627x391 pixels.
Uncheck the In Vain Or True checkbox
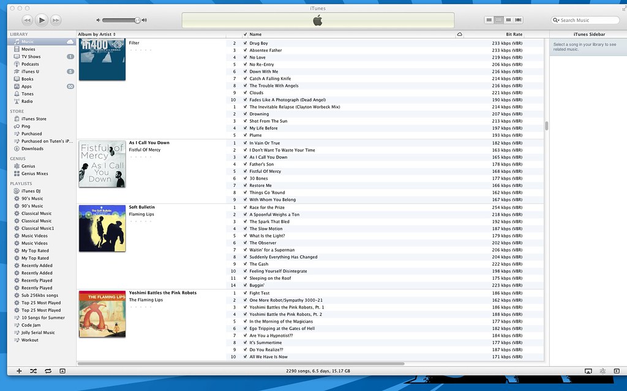tap(245, 143)
